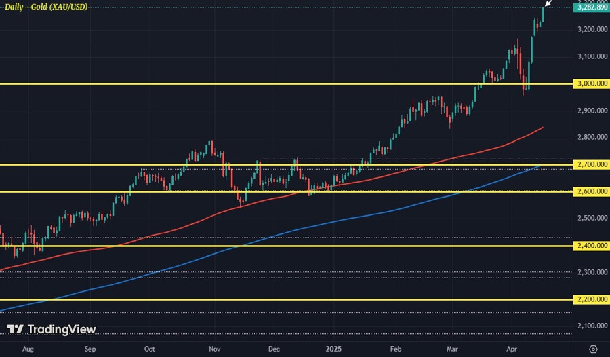Click the chart title Daily – Gold (XAU/USD)
The image size is (610, 357).
[x=46, y=7]
